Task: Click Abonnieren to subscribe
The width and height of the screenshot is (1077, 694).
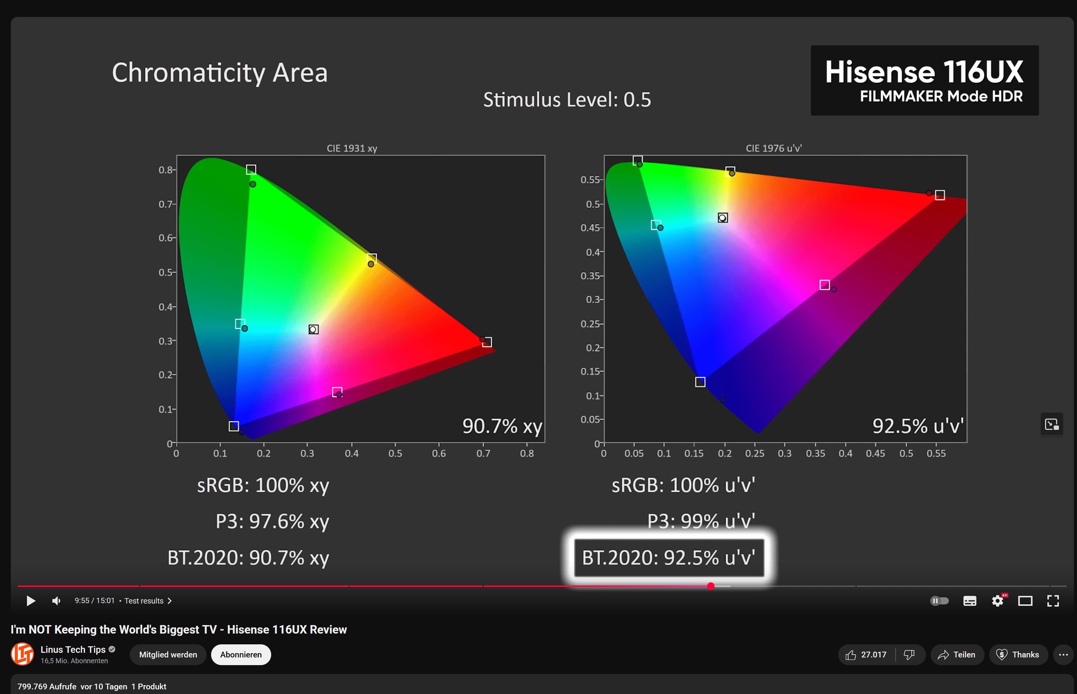Action: click(241, 654)
